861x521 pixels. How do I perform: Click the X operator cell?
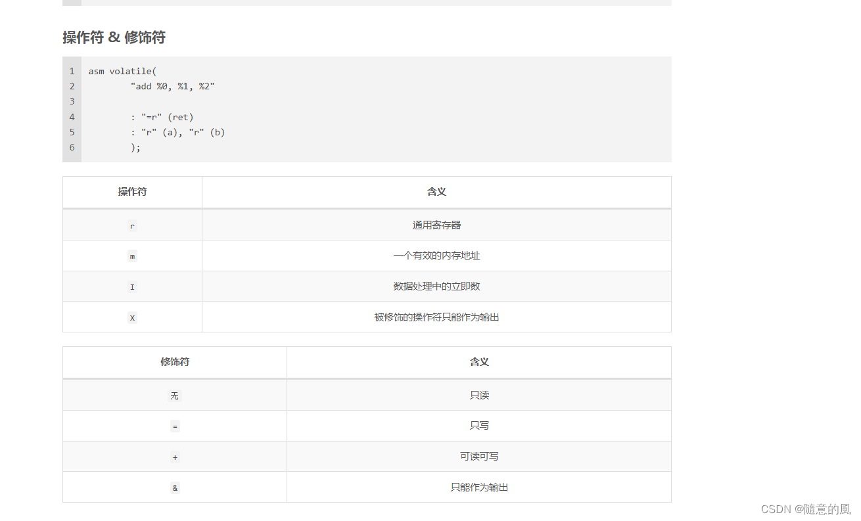[x=131, y=317]
